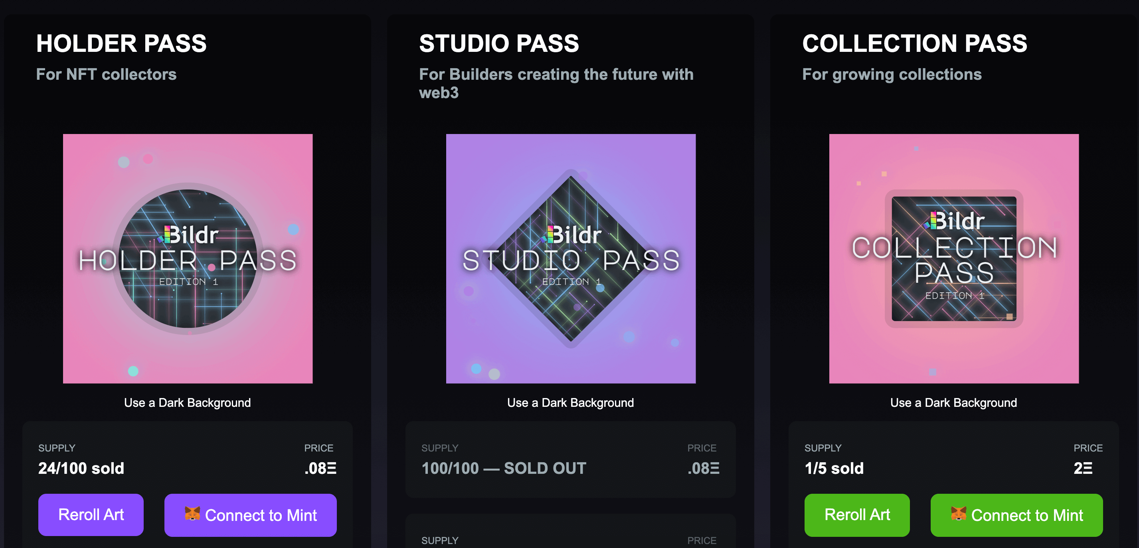The height and width of the screenshot is (548, 1139).
Task: Click the COLLECTION PASS heading
Action: point(915,43)
